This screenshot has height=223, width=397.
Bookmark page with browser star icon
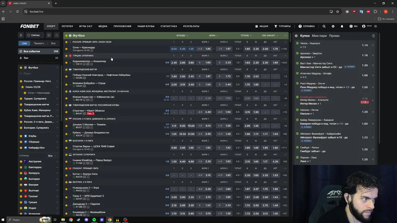click(338, 11)
